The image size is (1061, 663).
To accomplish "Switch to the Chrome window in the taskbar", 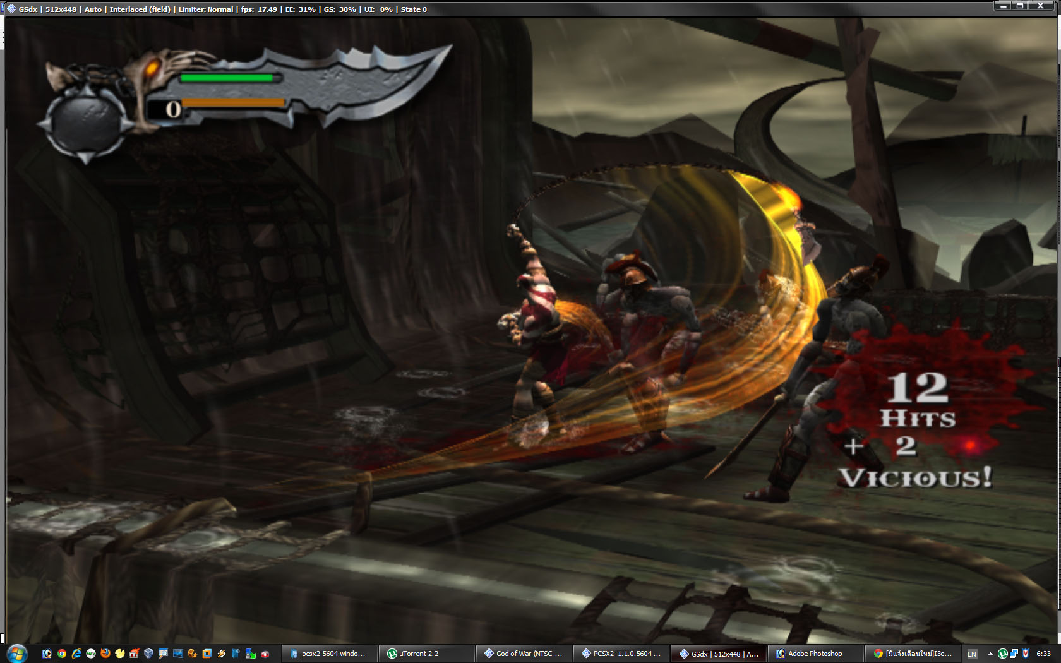I will click(913, 654).
